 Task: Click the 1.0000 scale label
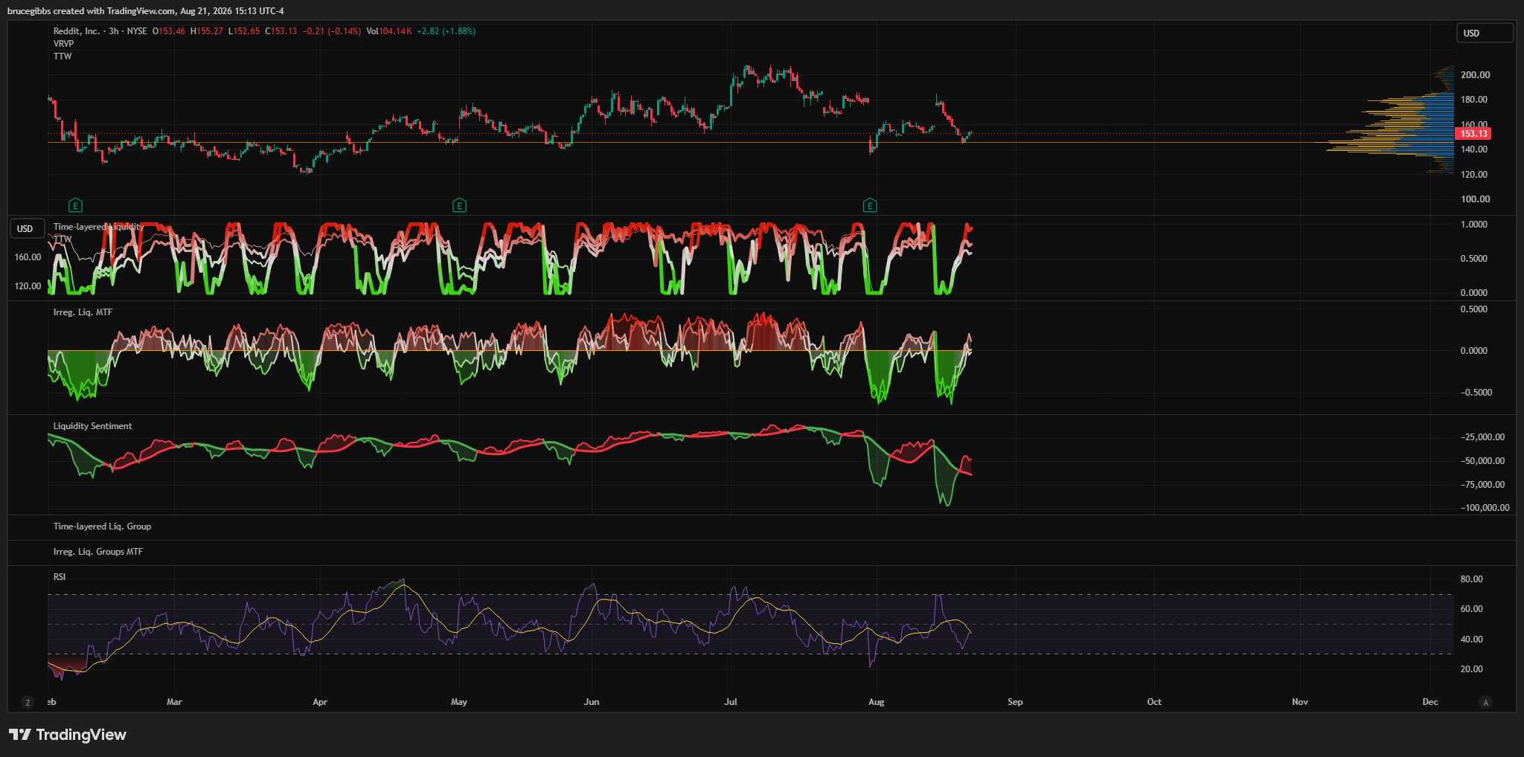[x=1473, y=225]
